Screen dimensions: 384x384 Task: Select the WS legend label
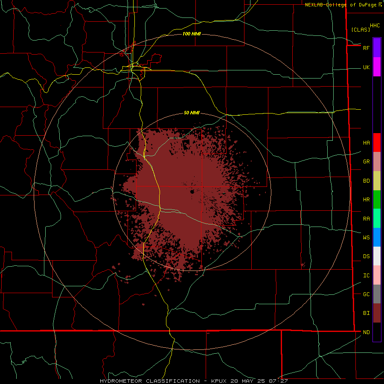pos(366,238)
